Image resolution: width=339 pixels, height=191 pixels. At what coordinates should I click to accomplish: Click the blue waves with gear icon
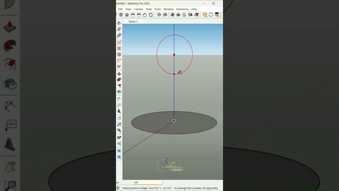[119, 157]
